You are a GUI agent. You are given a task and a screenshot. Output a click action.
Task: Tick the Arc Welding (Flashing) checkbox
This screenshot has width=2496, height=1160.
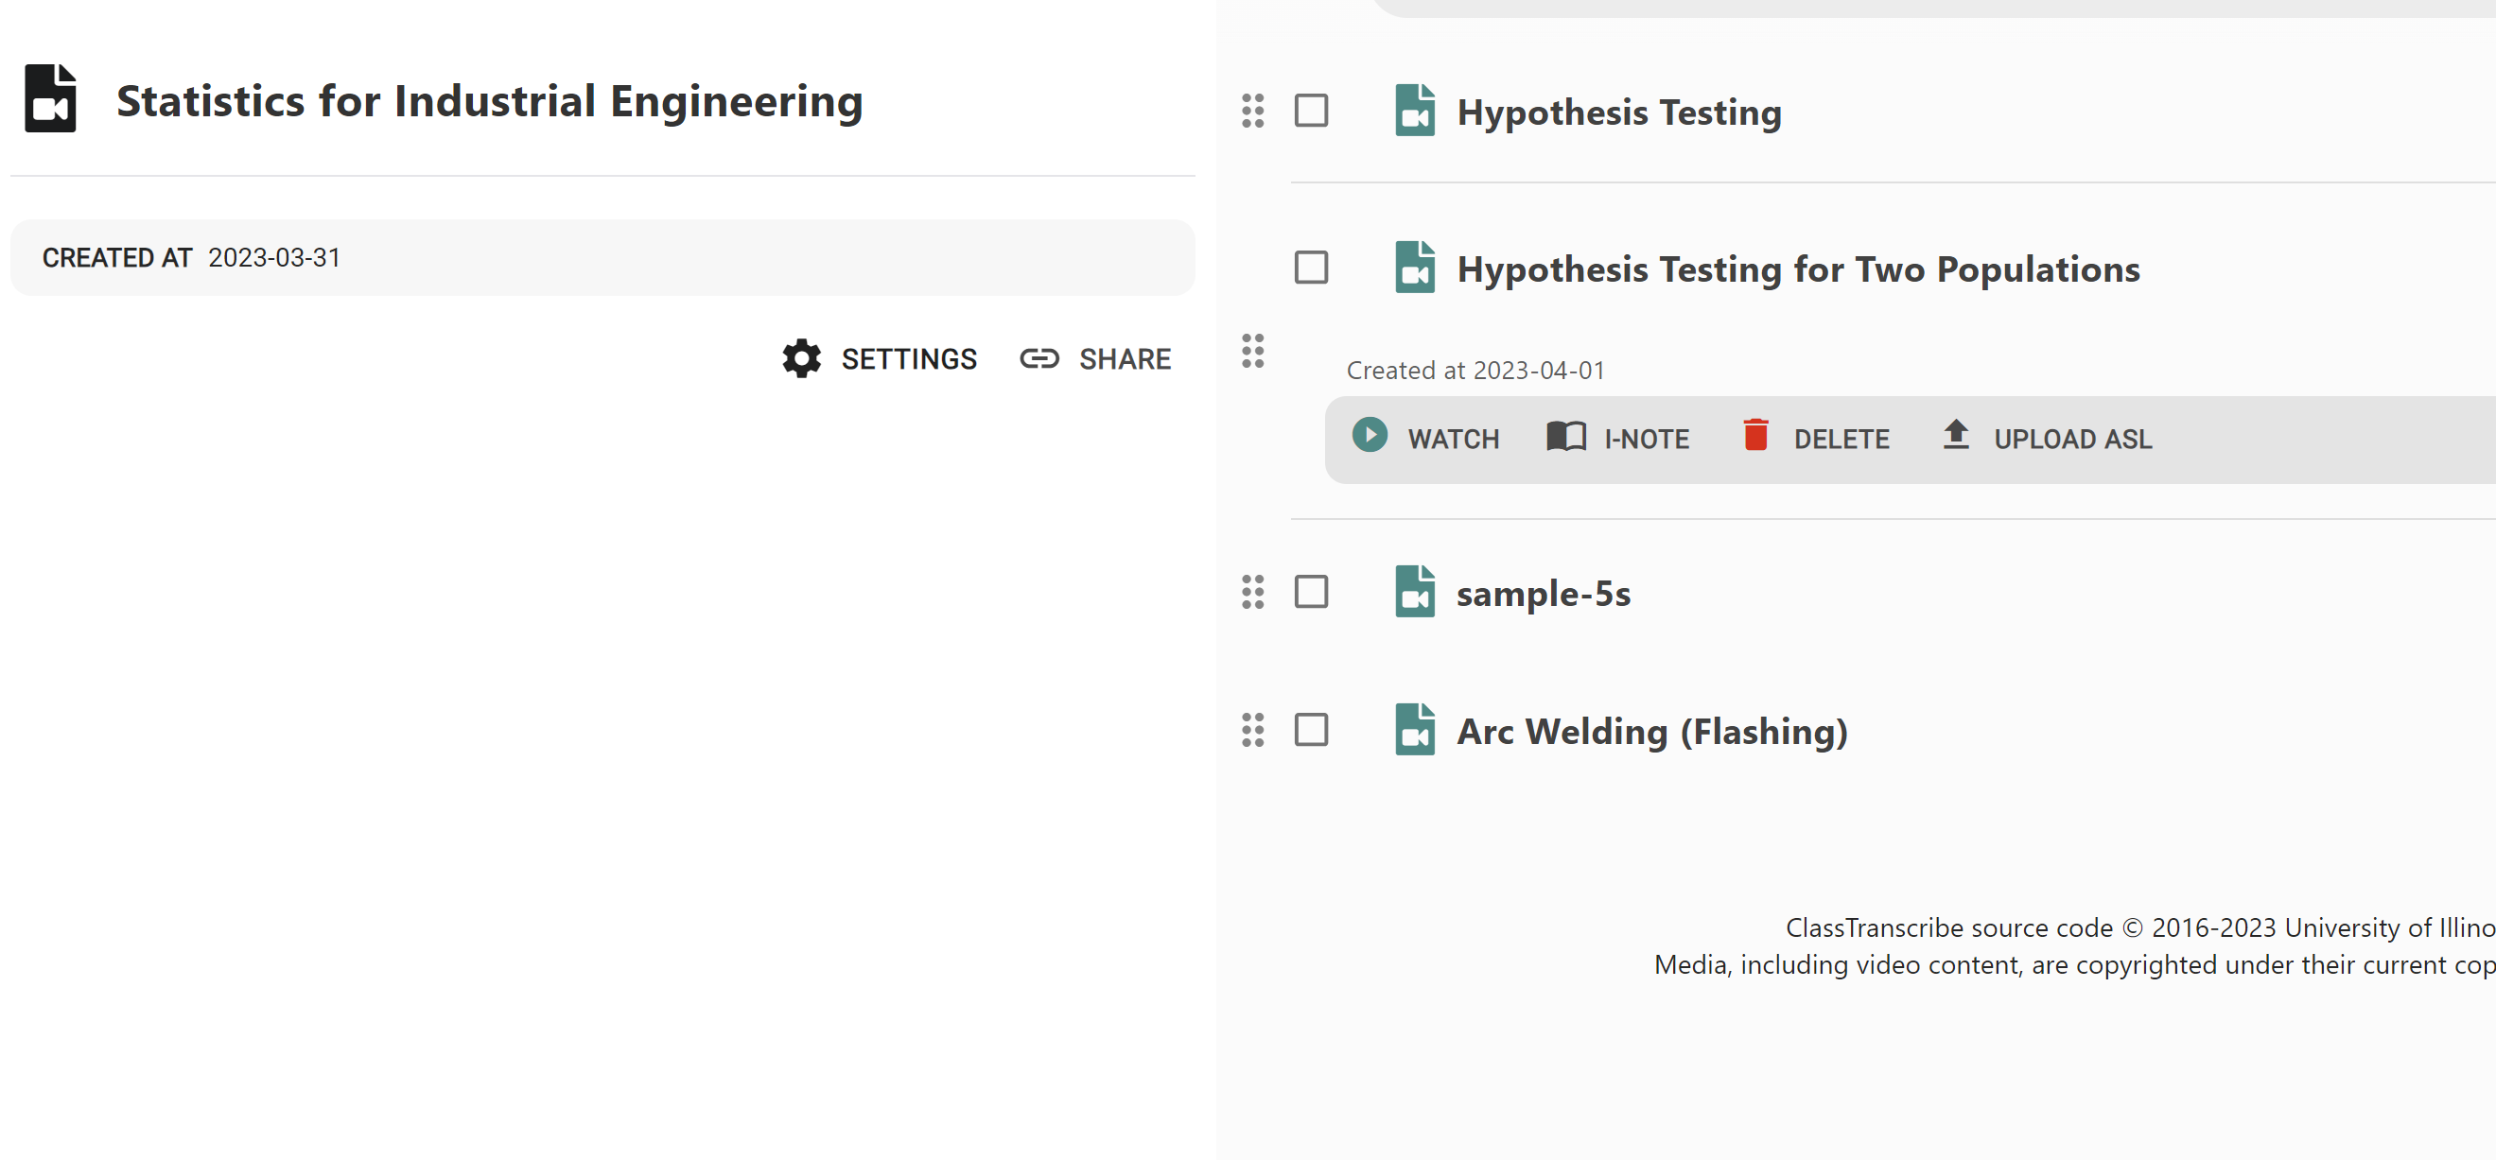pos(1311,730)
